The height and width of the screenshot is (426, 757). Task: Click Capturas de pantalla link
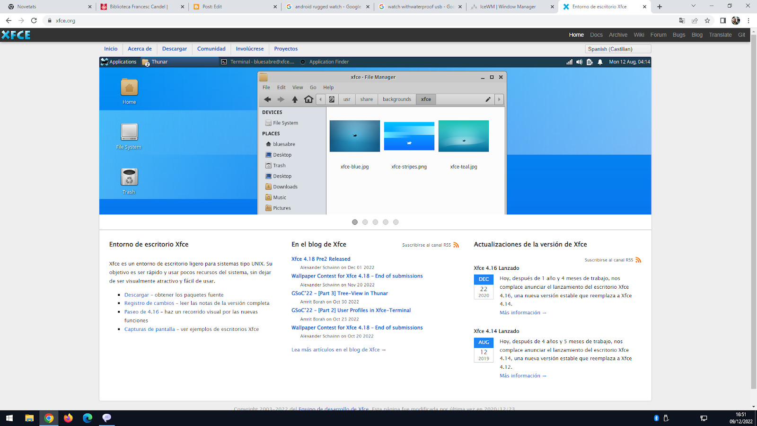(150, 329)
